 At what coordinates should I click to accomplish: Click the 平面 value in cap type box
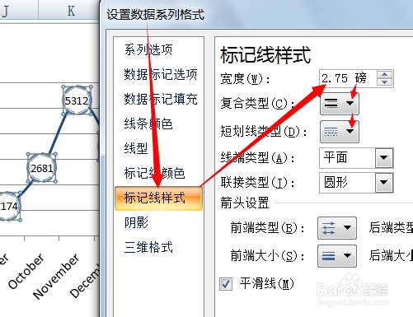[x=336, y=158]
